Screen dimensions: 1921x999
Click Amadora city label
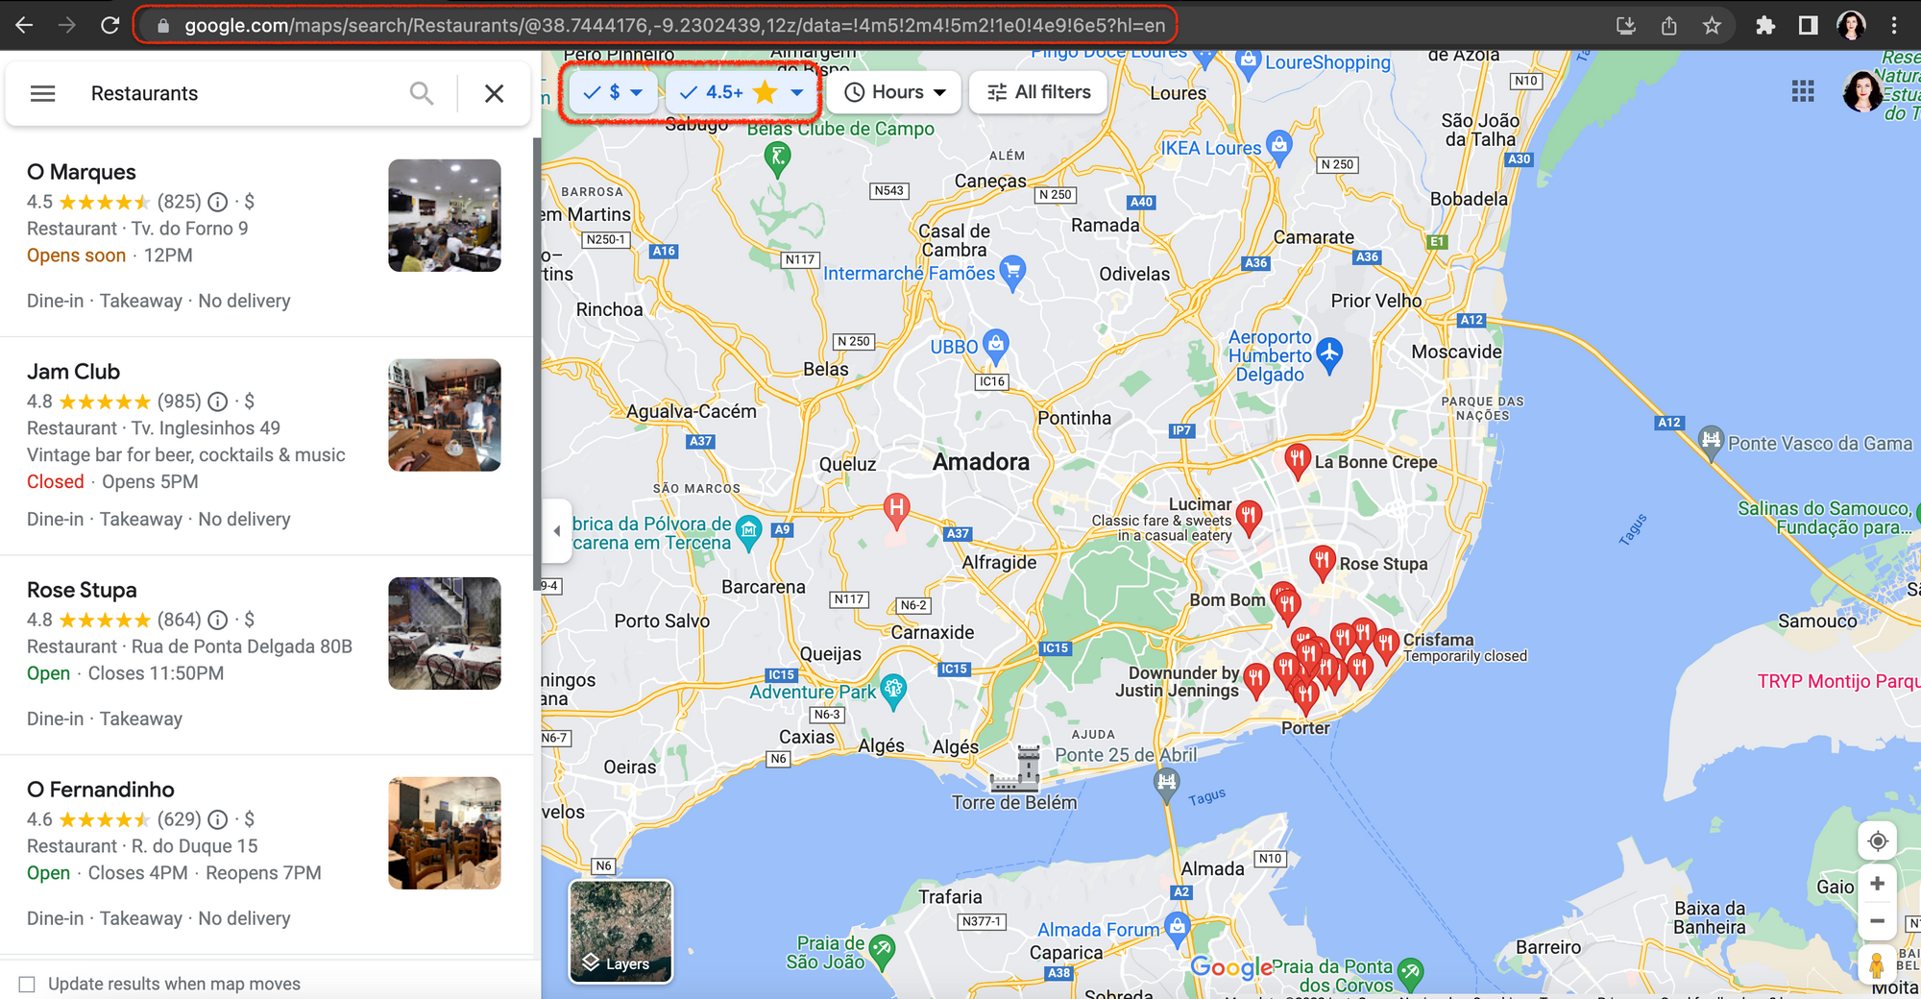(981, 462)
